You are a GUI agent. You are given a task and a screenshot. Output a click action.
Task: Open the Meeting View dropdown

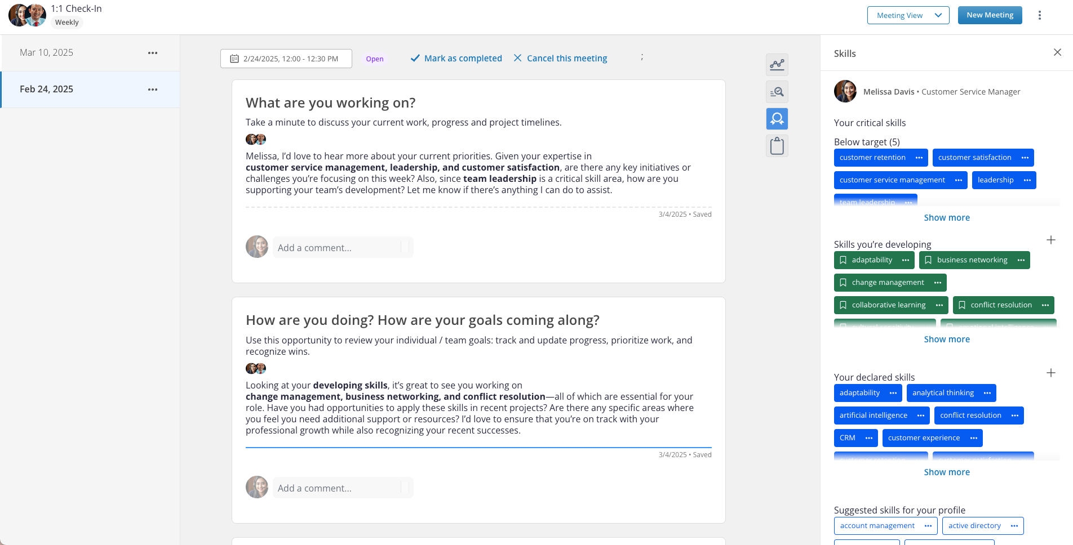tap(908, 15)
